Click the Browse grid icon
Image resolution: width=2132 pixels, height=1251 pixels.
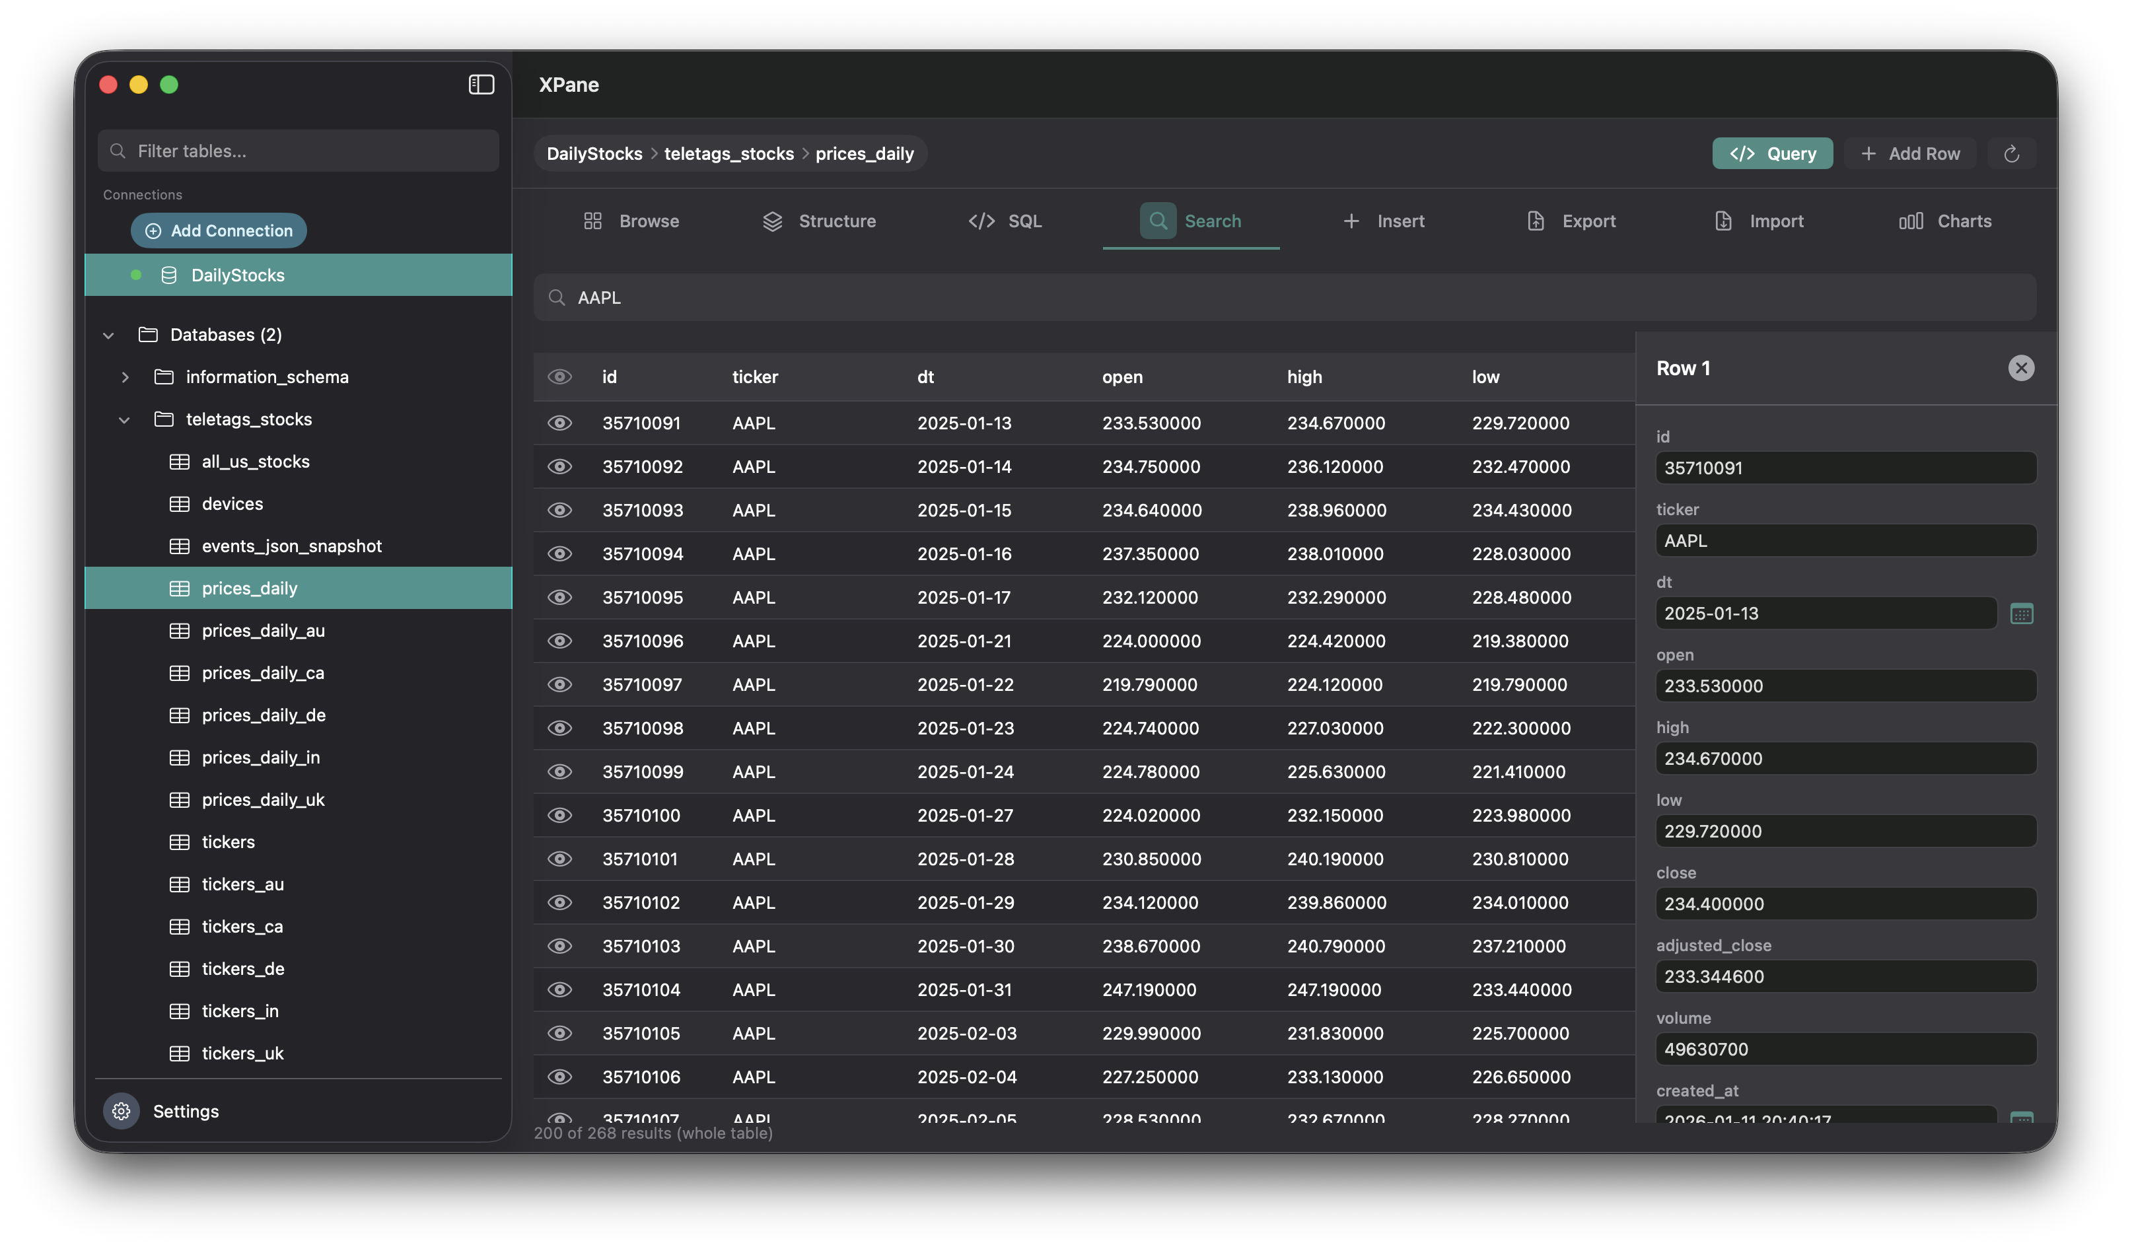pos(593,221)
